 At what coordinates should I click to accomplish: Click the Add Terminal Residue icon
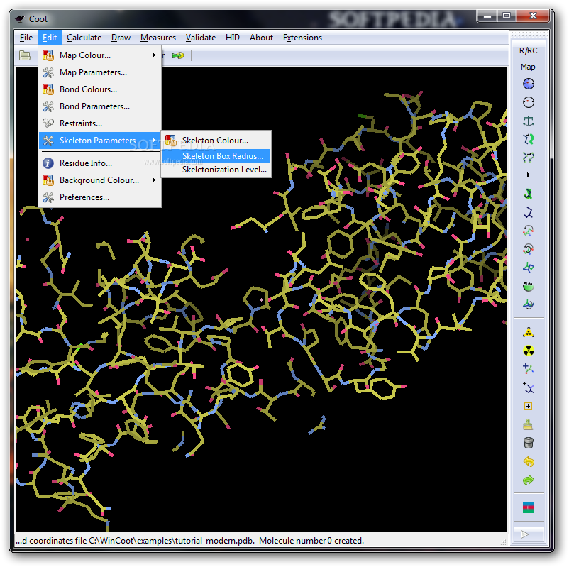[529, 369]
